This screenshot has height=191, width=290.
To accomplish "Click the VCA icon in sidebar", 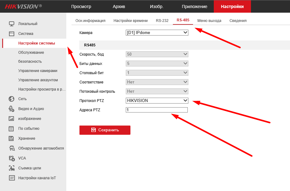I will click(x=12, y=158).
